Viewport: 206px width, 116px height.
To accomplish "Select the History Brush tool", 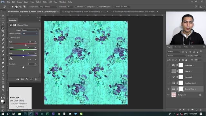I will tap(3, 51).
